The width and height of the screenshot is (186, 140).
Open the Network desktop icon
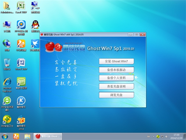pyautogui.click(x=7, y=43)
